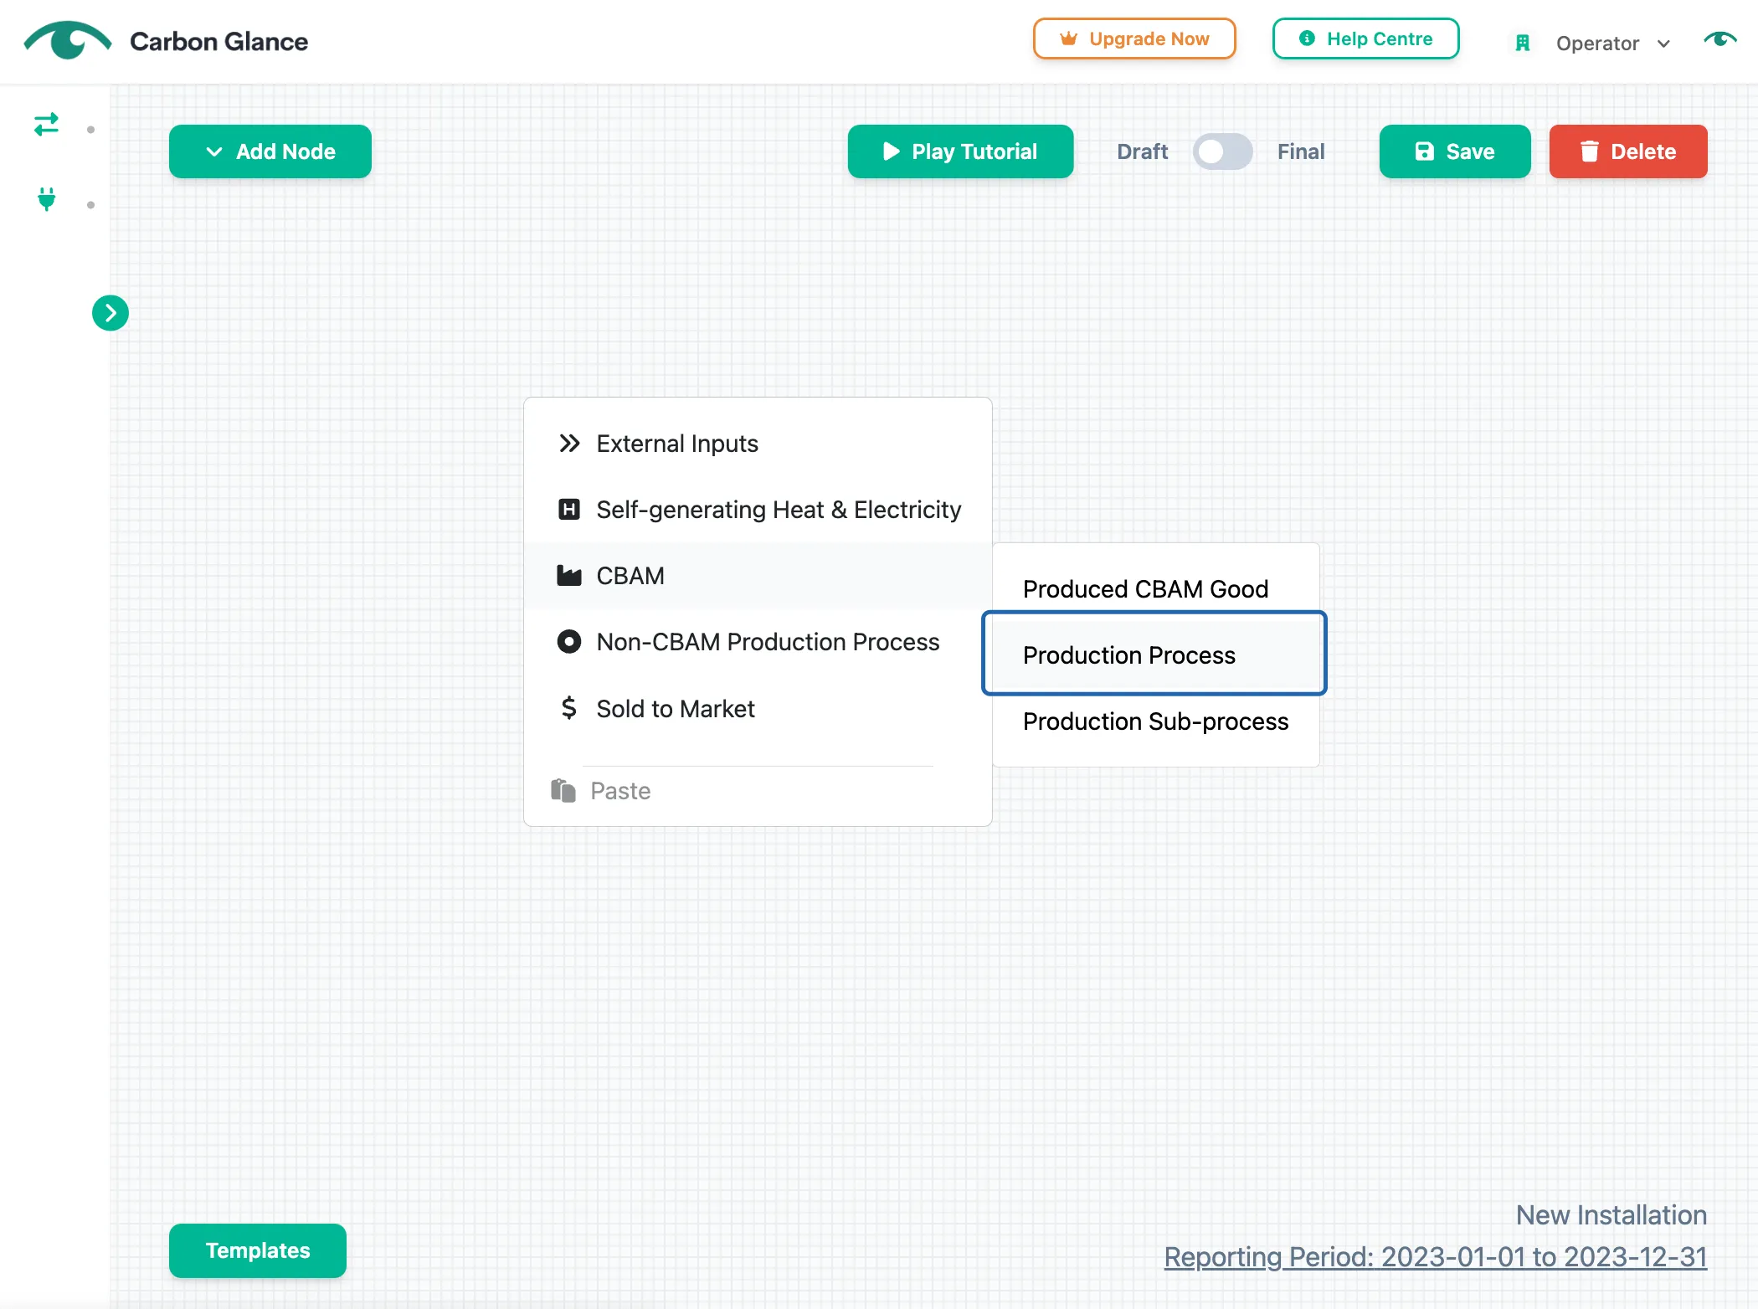
Task: Toggle the Draft/Final switch
Action: 1222,151
